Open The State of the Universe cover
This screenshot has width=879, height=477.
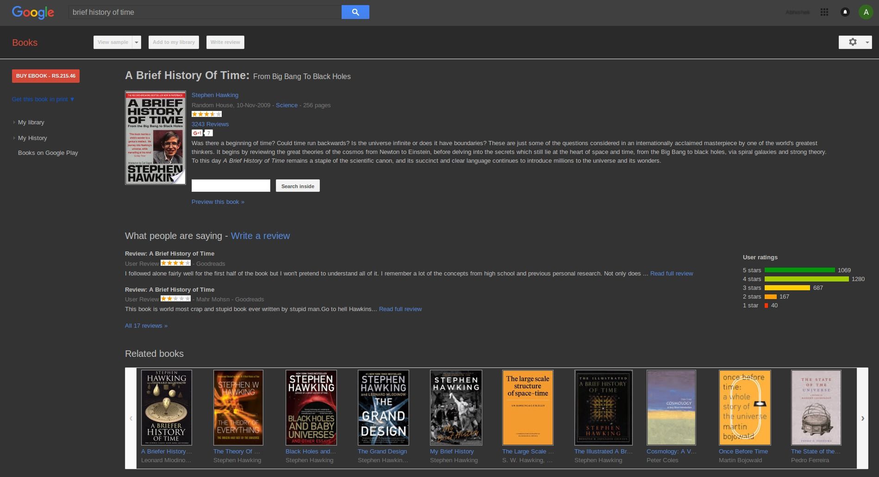click(816, 407)
